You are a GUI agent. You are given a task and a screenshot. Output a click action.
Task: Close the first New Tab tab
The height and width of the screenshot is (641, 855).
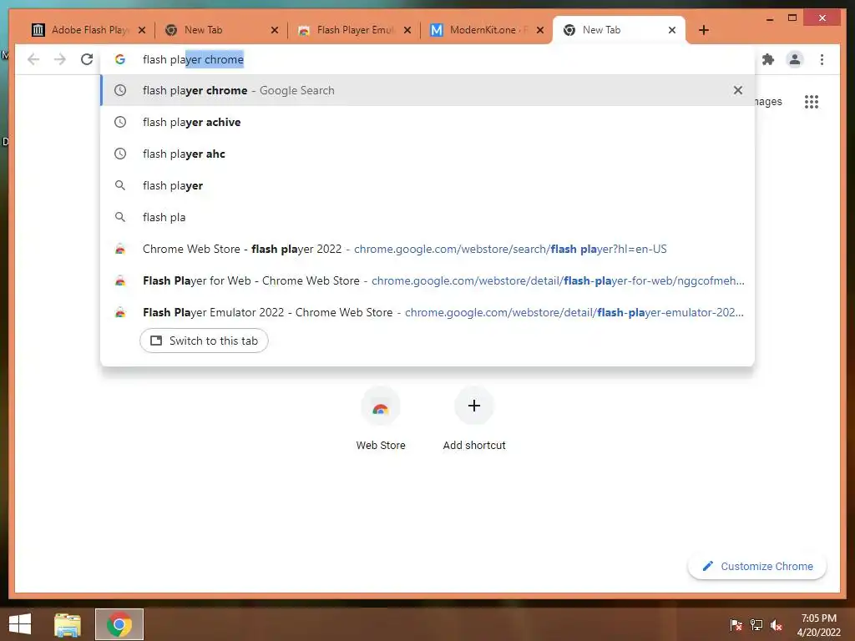click(274, 30)
